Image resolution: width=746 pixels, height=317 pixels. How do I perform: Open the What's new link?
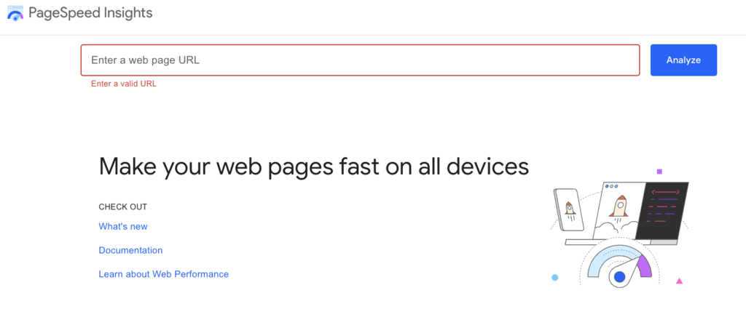pos(123,226)
